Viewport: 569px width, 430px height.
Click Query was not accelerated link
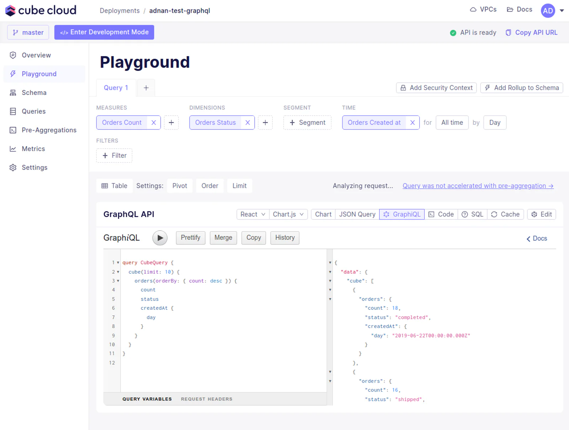click(478, 186)
